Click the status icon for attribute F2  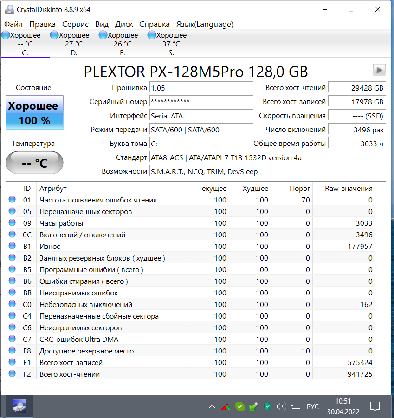click(x=12, y=373)
